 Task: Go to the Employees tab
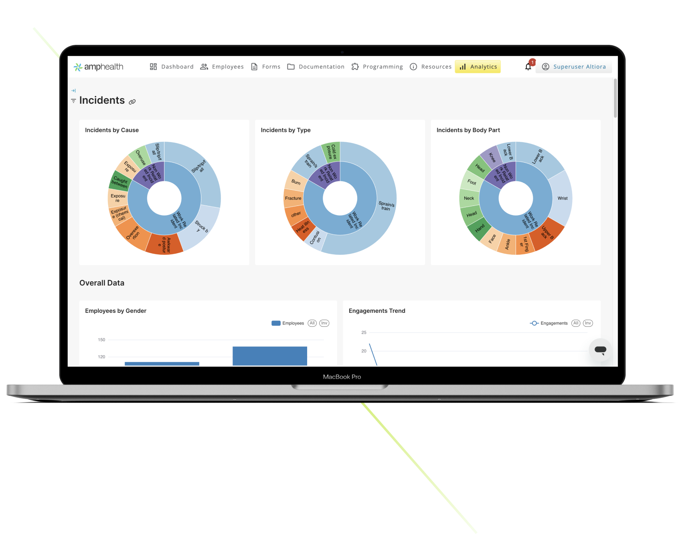click(x=222, y=67)
